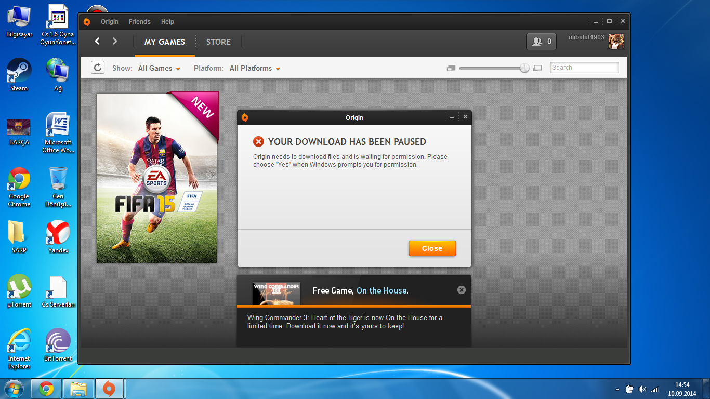Screen dimensions: 710x399
Task: Open the All Platforms dropdown
Action: tap(255, 68)
